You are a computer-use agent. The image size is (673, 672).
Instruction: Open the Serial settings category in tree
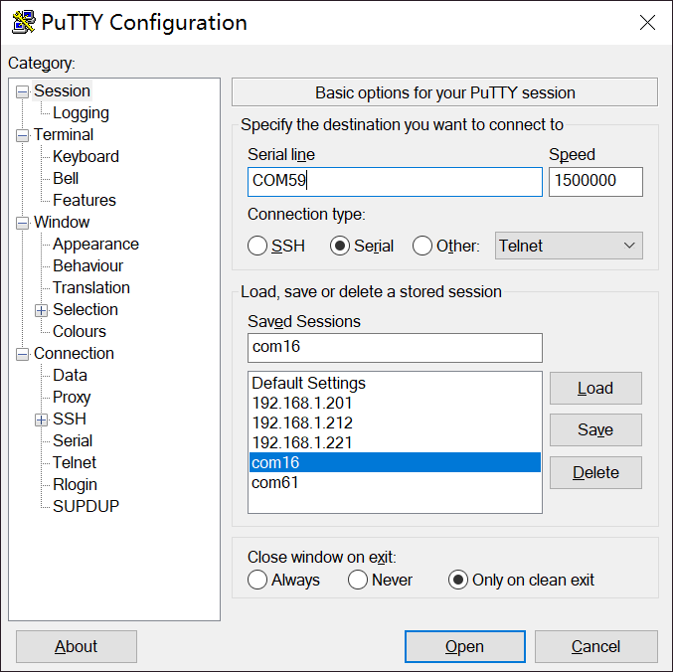coord(73,441)
